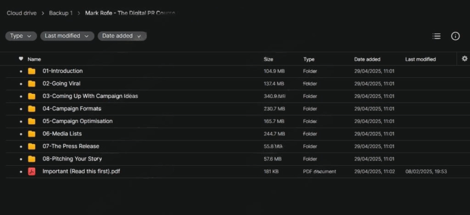Expand the Date added filter dropdown
470x215 pixels.
122,36
